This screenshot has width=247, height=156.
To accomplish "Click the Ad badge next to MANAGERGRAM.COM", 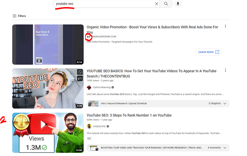I will click(x=88, y=37).
